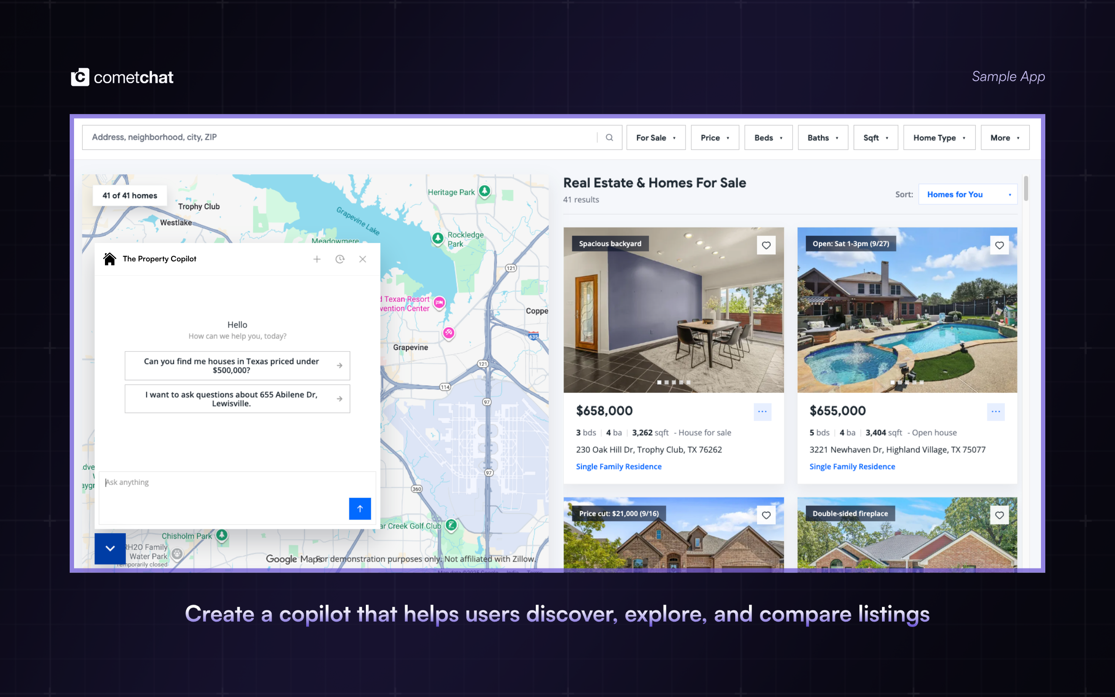Image resolution: width=1115 pixels, height=697 pixels.
Task: Send the message with the arrow button
Action: [360, 508]
